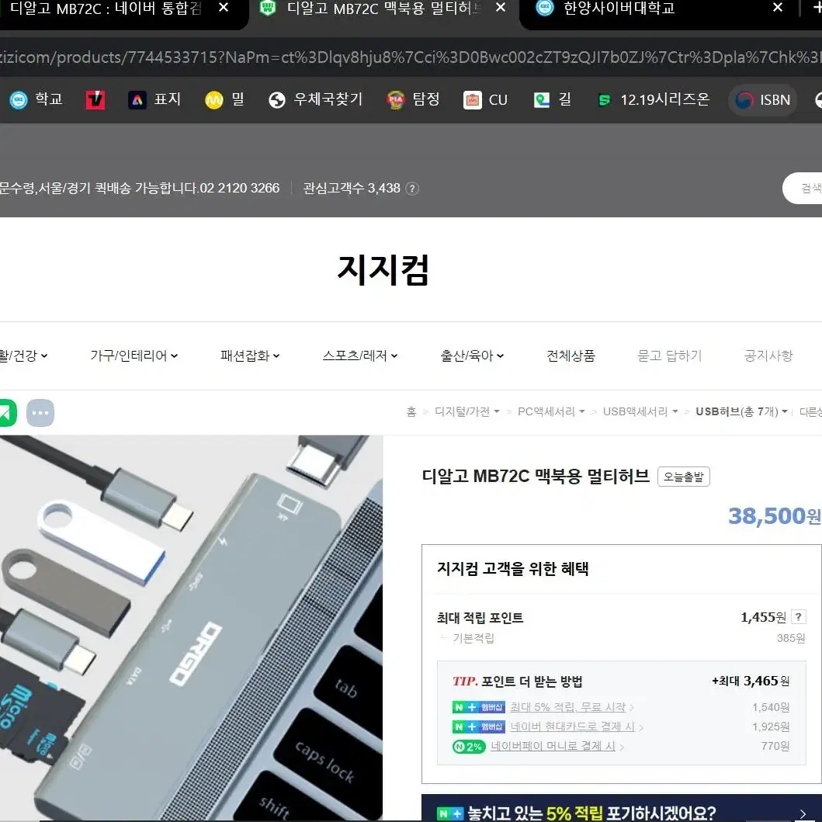Click the 오늘출발 badge
Viewport: 822px width, 822px height.
(684, 477)
